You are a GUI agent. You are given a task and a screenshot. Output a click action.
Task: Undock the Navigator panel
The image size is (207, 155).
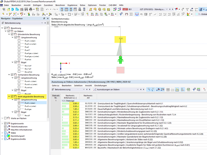[44, 19]
